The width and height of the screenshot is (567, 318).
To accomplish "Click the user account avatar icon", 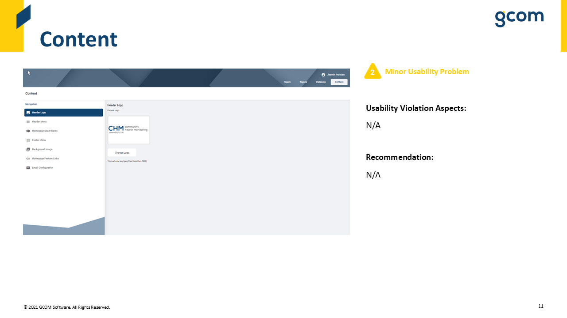I will tap(323, 75).
